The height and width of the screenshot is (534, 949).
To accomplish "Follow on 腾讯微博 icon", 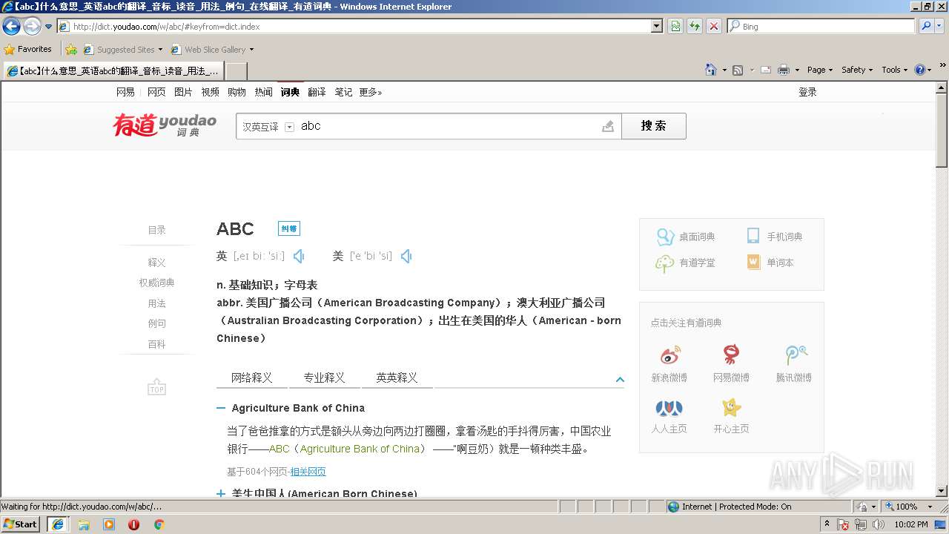I will point(796,355).
